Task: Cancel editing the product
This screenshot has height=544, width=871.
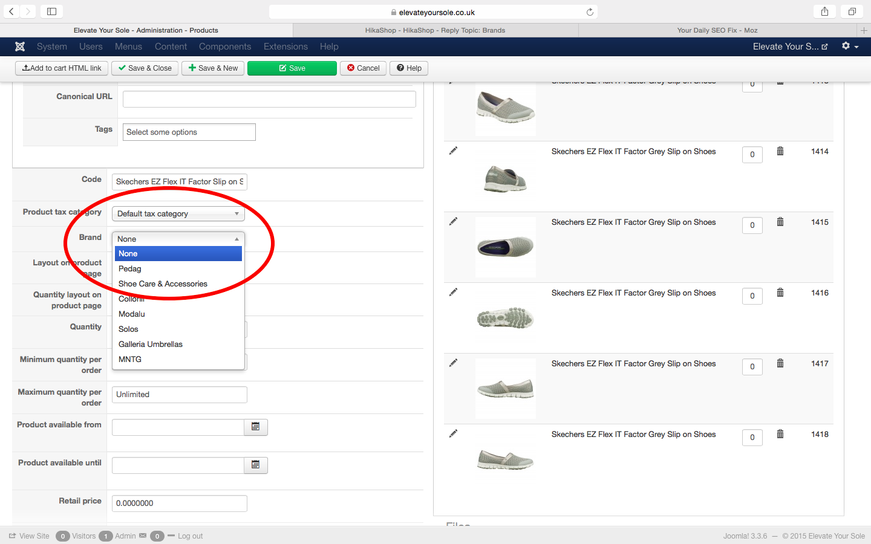Action: tap(364, 68)
